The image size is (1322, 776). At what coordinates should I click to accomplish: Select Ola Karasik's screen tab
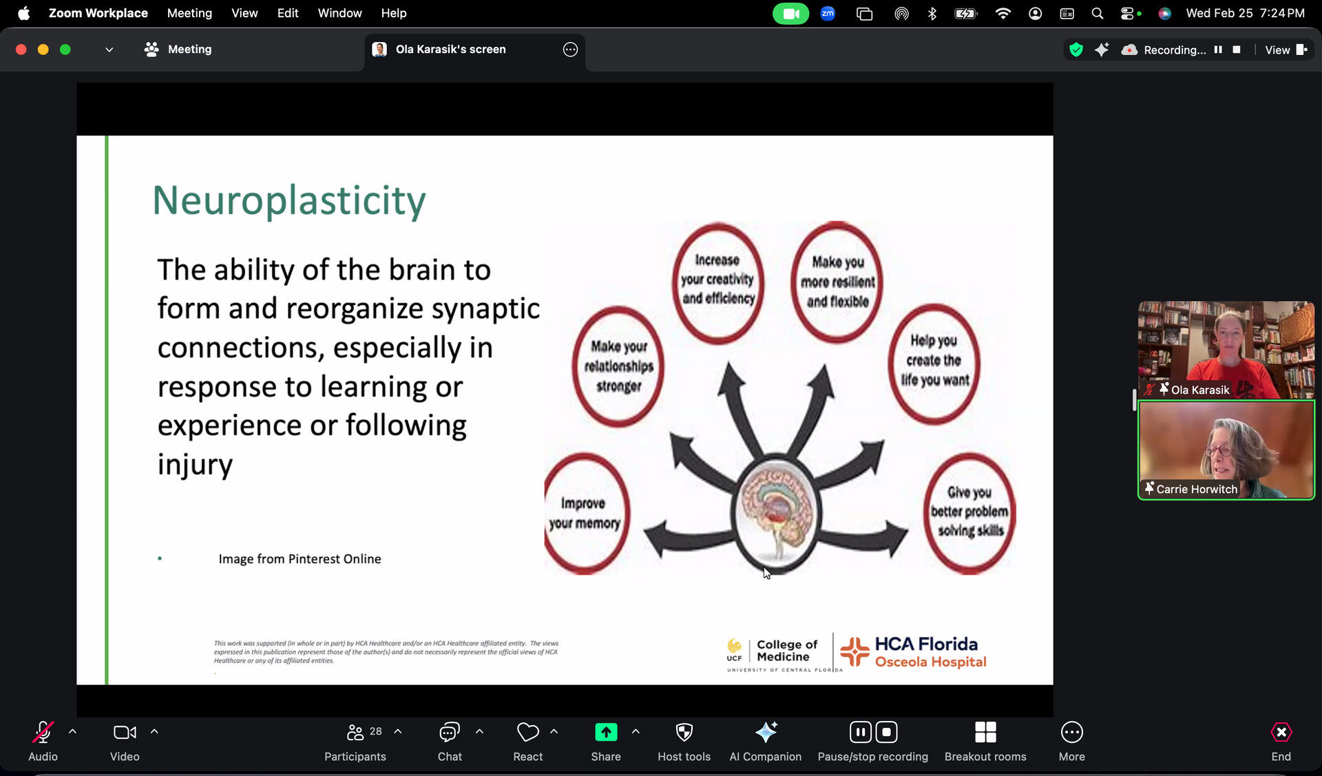[x=450, y=50]
